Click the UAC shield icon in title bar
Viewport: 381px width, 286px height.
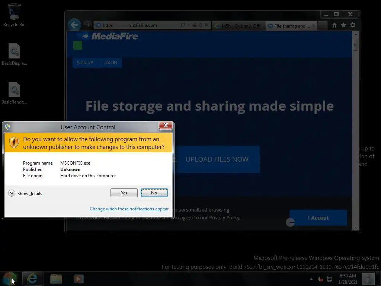[x=7, y=127]
